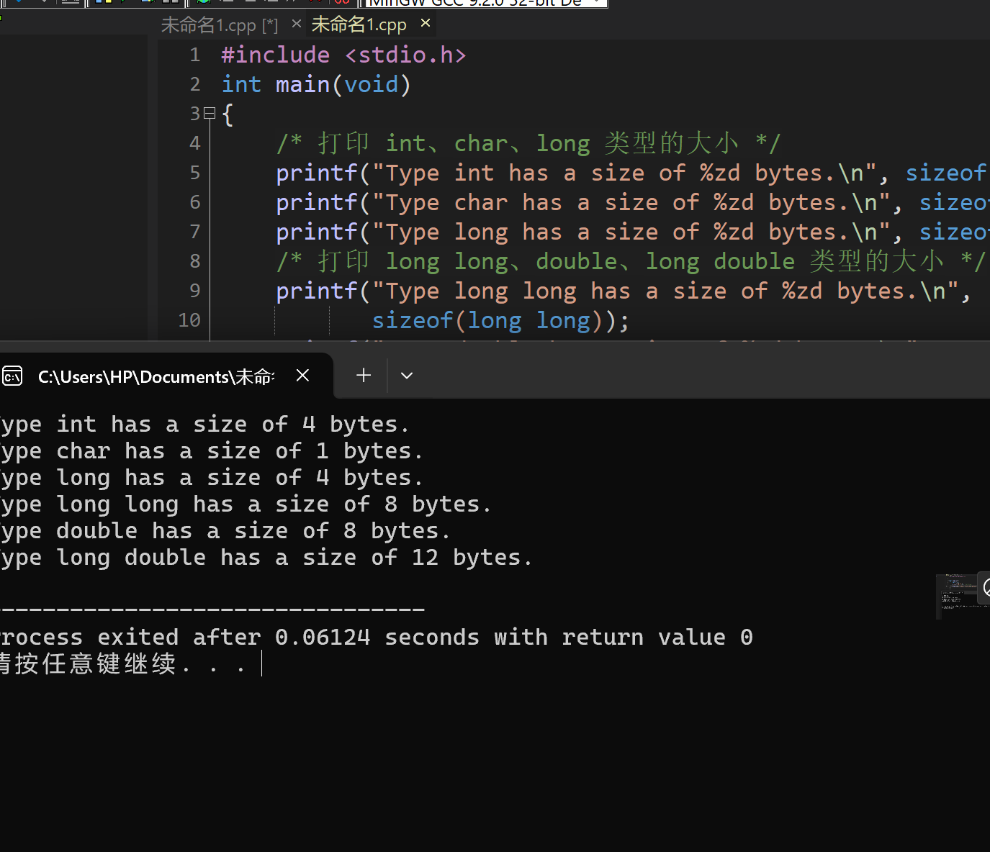Screen dimensions: 990x852
Task: Click the printf 'Type char has a size' line
Action: 632,203
